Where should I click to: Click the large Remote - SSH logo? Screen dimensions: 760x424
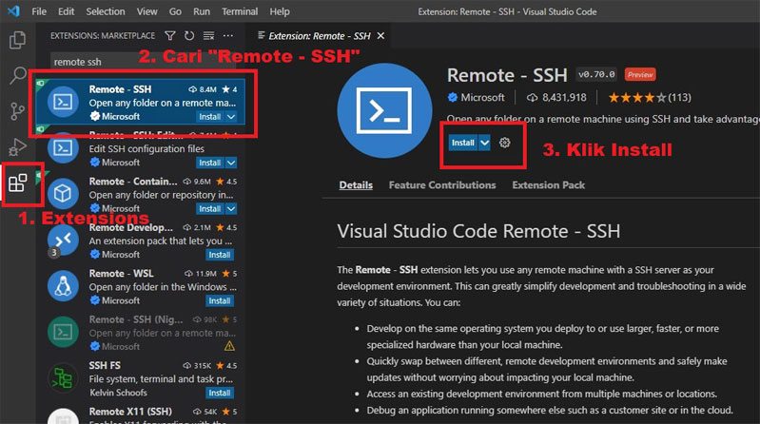click(x=384, y=110)
